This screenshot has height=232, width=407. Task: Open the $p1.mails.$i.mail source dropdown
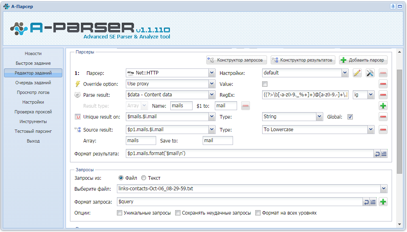212,130
